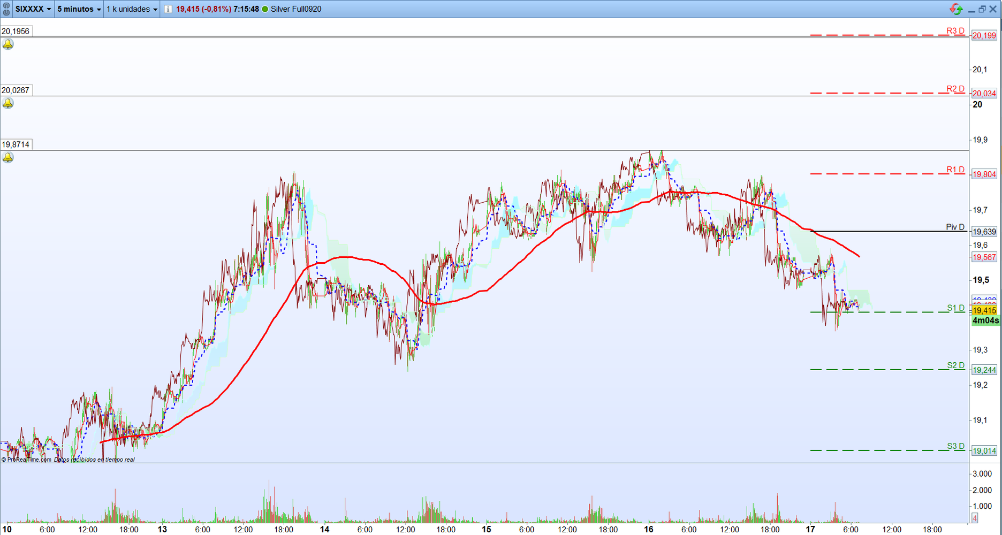Click the 19,804 price axis tag
This screenshot has width=1002, height=535.
[984, 174]
